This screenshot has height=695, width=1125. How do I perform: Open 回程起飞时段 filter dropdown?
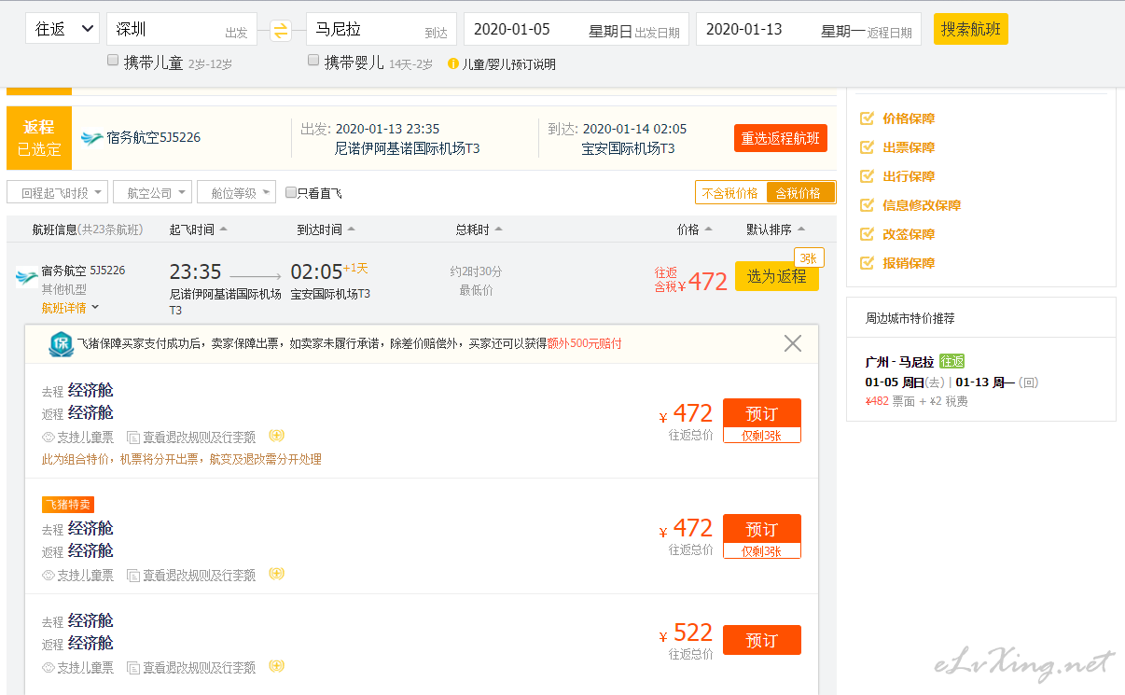coord(58,192)
